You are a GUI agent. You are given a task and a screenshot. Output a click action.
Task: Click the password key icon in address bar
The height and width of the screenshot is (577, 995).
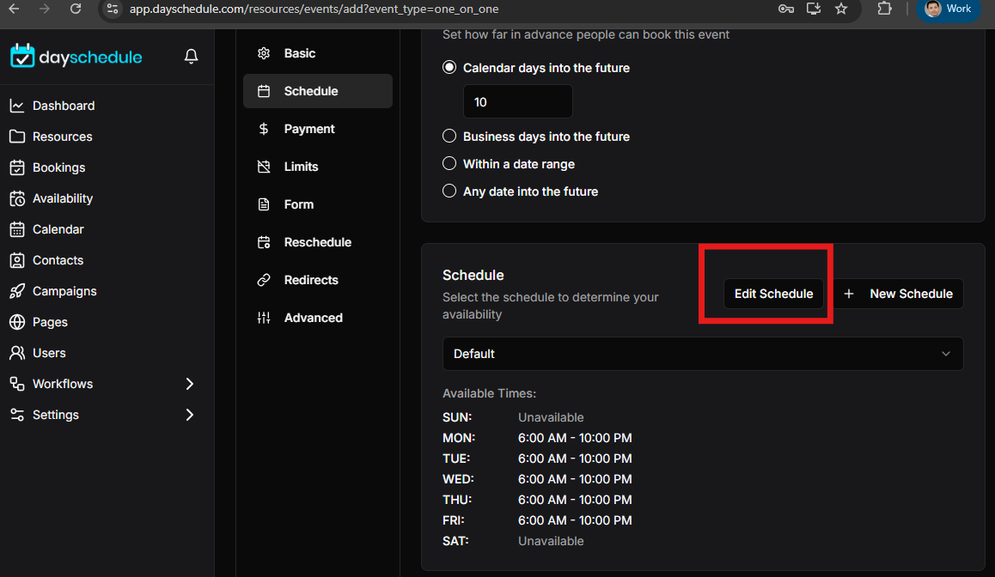click(785, 9)
